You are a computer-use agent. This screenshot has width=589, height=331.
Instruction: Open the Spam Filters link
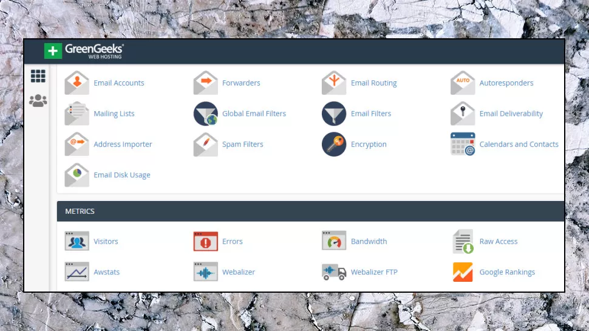(x=242, y=145)
